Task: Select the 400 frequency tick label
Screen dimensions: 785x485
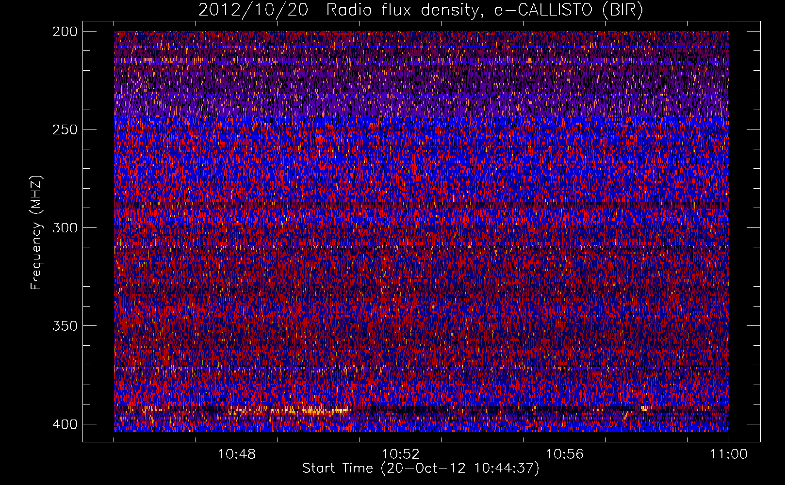Action: pos(65,424)
